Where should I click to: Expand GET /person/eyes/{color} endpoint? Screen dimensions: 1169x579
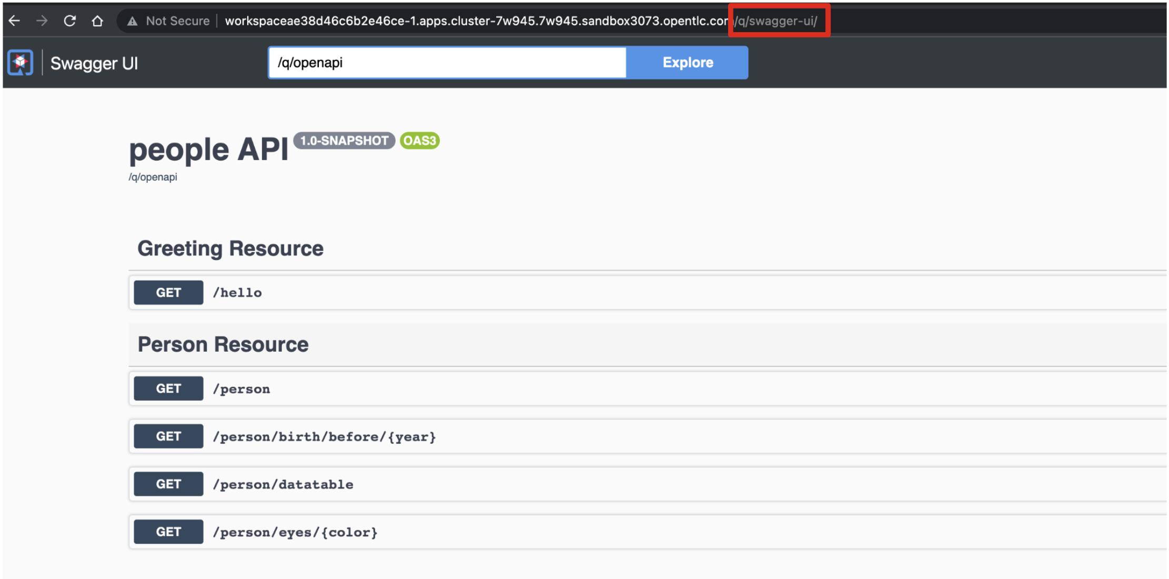click(x=295, y=532)
